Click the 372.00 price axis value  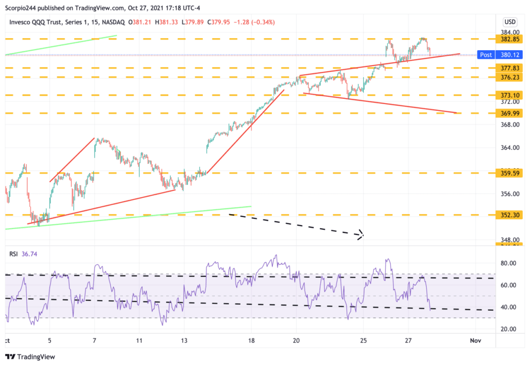click(x=510, y=102)
